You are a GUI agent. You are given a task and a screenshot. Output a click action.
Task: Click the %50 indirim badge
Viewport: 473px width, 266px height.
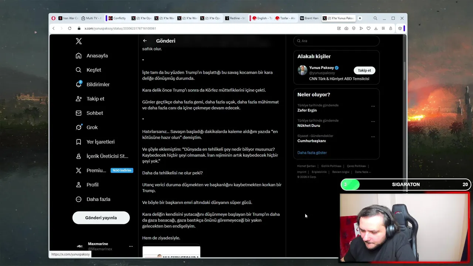tap(122, 170)
